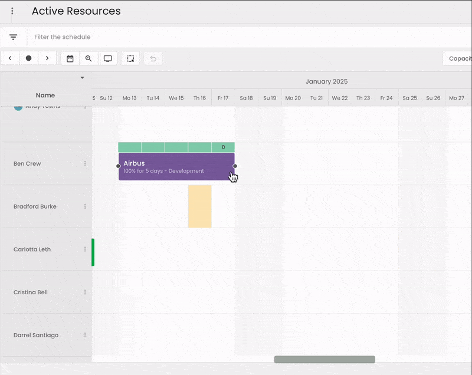Open the calendar date picker

[70, 58]
